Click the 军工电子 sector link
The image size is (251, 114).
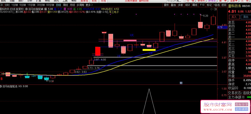[x=114, y=12]
